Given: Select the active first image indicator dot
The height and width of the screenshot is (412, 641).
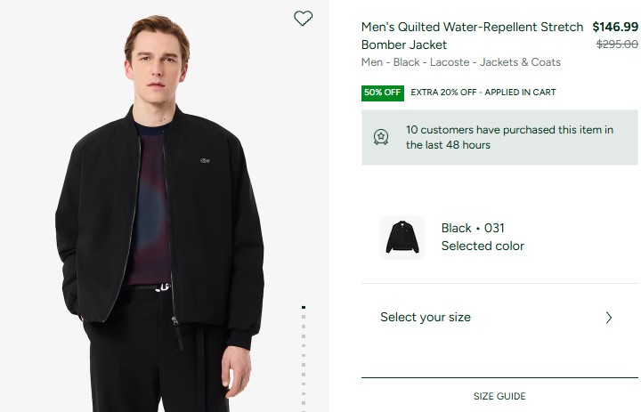Looking at the screenshot, I should pyautogui.click(x=304, y=307).
